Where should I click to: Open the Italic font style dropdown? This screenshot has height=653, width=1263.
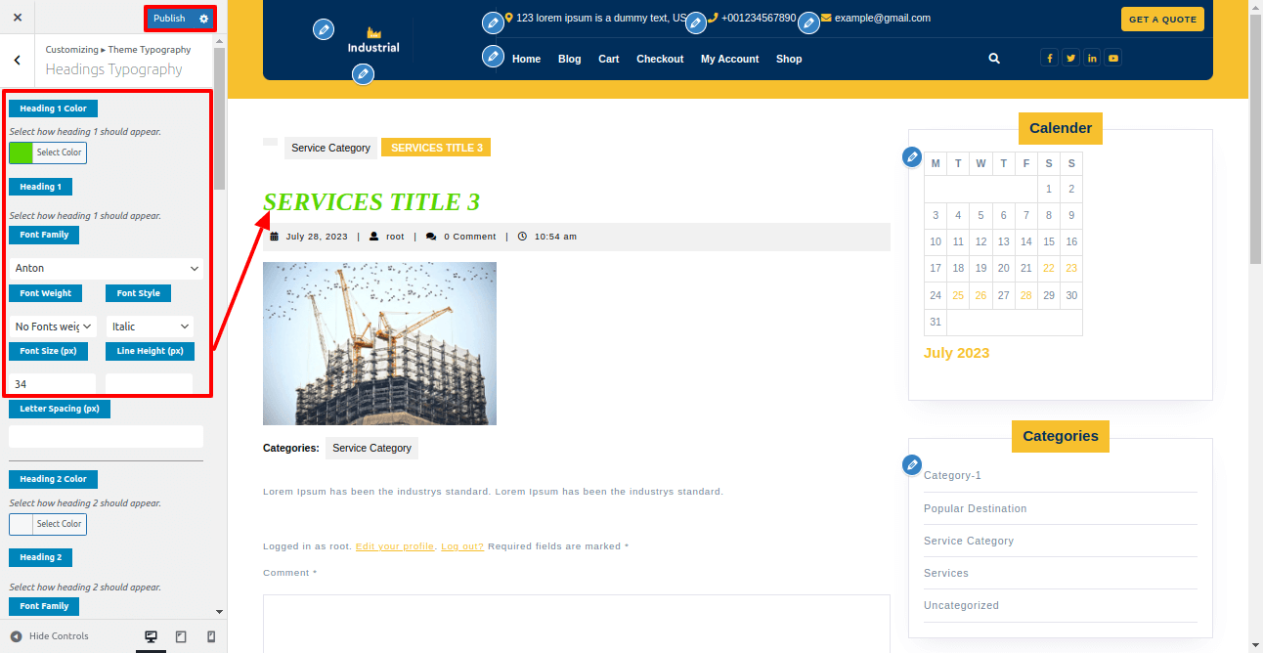[150, 326]
